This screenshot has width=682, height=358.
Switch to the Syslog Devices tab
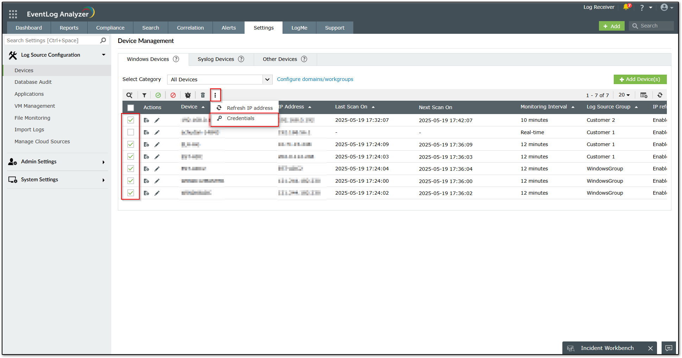click(216, 59)
